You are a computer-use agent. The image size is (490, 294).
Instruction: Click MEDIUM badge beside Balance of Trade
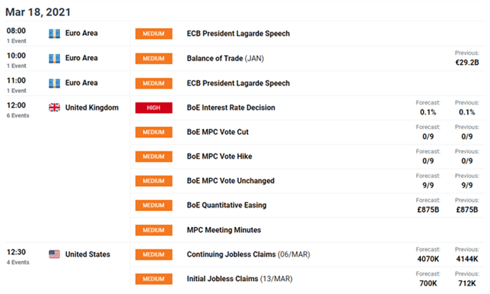click(154, 58)
